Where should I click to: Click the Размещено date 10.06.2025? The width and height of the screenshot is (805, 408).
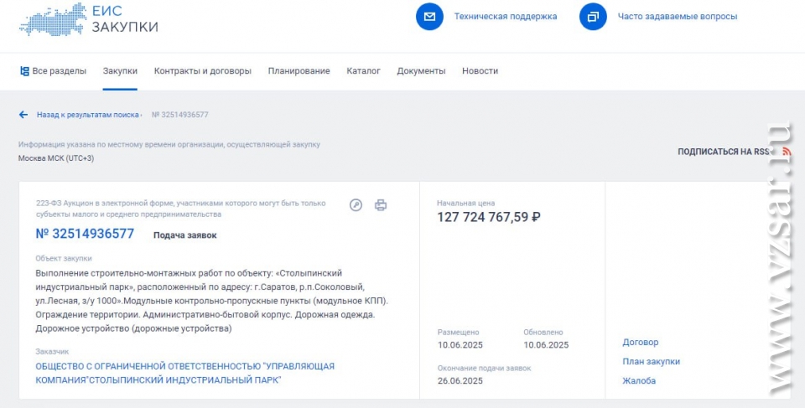(460, 345)
